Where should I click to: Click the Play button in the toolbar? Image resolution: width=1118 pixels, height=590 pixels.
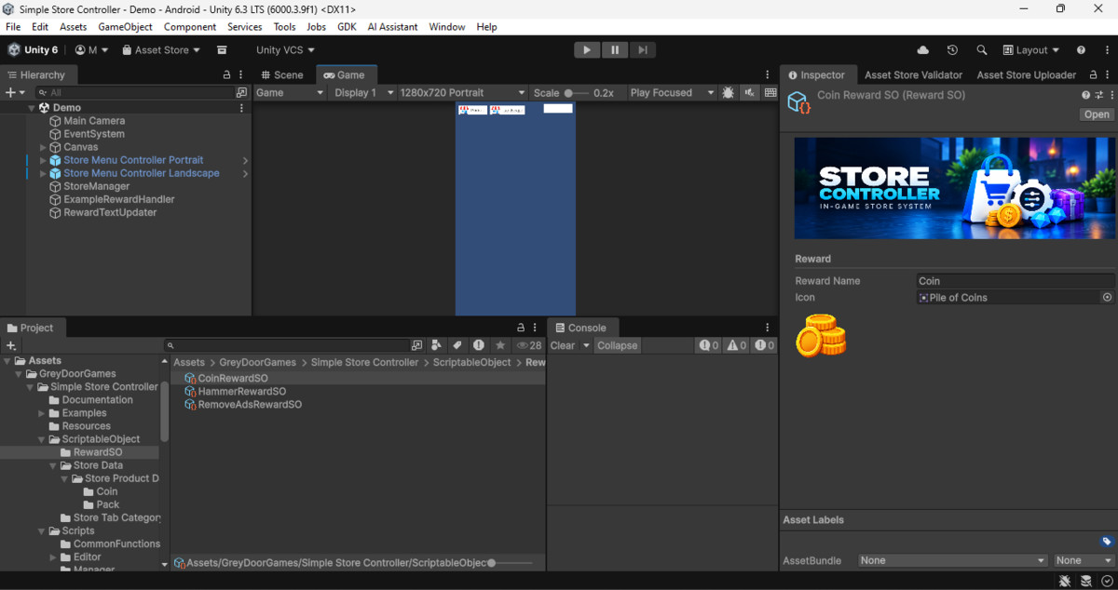(x=586, y=50)
